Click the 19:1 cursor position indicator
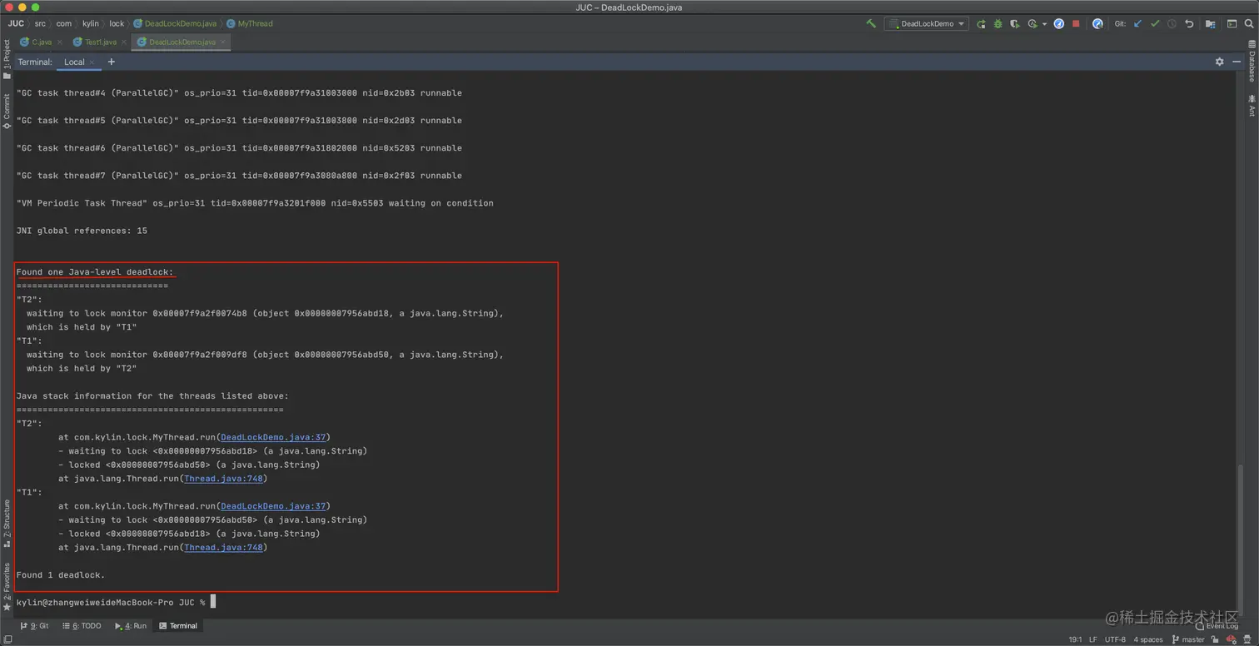The image size is (1259, 646). pos(1075,639)
